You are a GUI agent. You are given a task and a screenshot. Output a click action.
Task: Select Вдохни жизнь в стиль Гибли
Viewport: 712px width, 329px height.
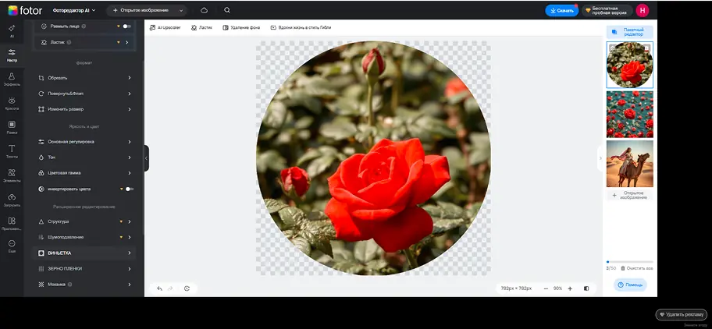pos(301,27)
